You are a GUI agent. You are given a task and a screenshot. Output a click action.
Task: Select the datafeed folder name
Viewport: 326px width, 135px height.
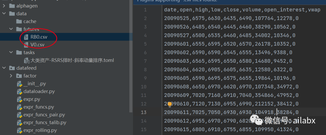(x=26, y=68)
